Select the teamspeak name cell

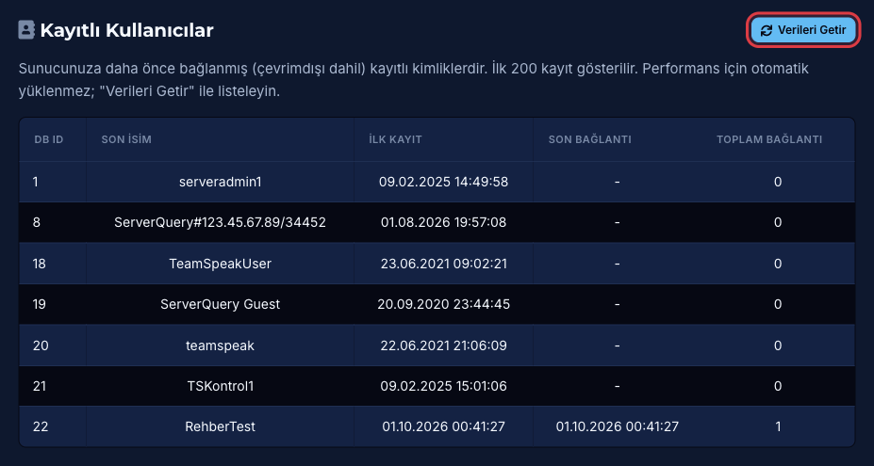click(221, 345)
